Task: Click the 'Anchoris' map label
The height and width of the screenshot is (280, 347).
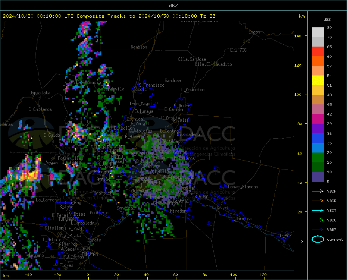Action: (x=99, y=213)
